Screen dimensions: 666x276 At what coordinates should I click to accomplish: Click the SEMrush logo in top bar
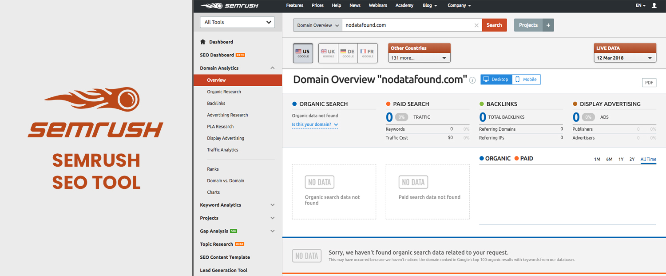[x=229, y=6]
